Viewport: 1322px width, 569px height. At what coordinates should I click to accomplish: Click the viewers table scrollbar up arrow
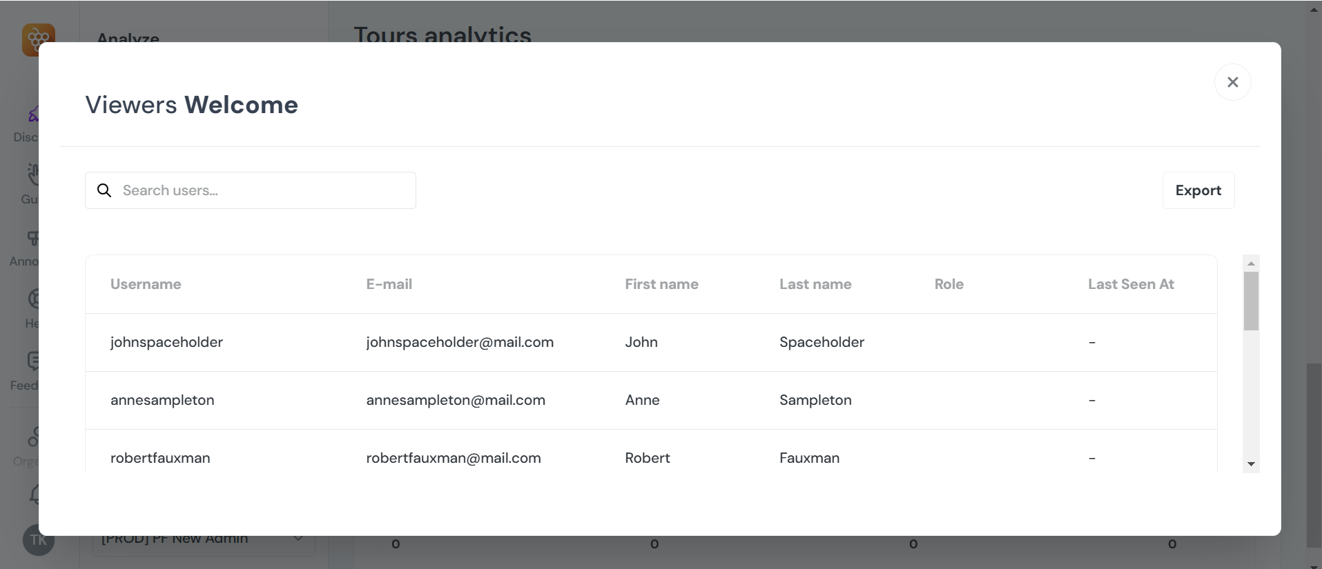point(1251,263)
